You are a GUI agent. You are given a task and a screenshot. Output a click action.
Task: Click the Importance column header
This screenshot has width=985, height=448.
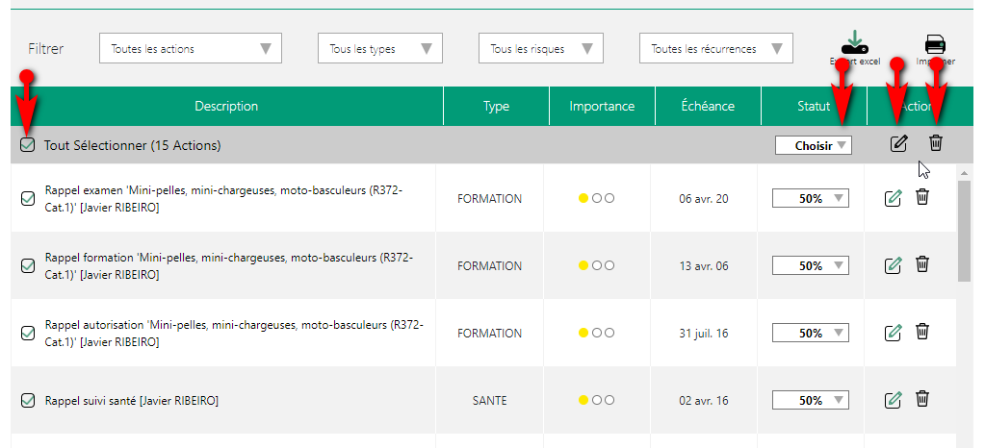602,107
